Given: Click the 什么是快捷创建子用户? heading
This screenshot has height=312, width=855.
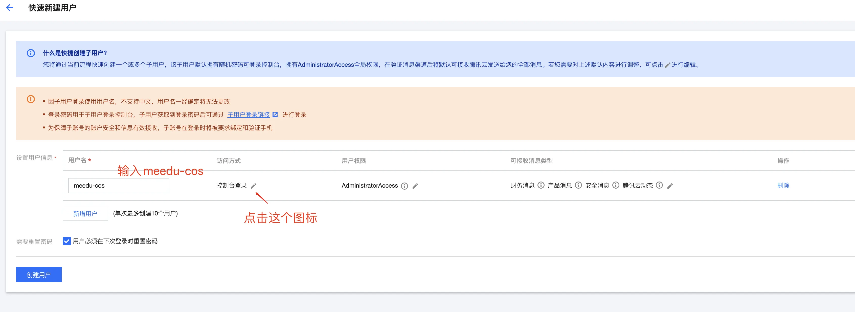Looking at the screenshot, I should (x=75, y=53).
